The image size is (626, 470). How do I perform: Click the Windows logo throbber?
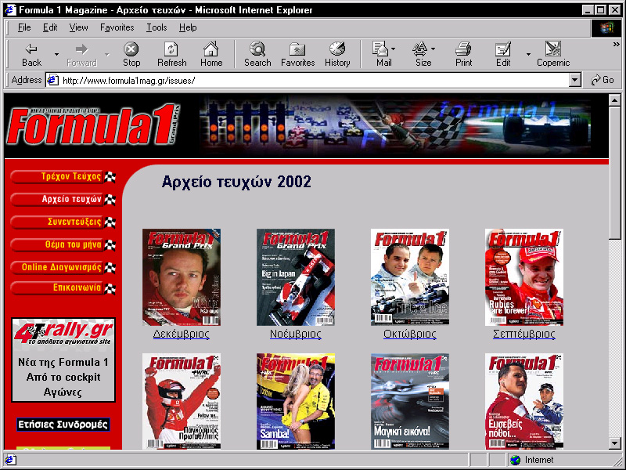coord(606,28)
